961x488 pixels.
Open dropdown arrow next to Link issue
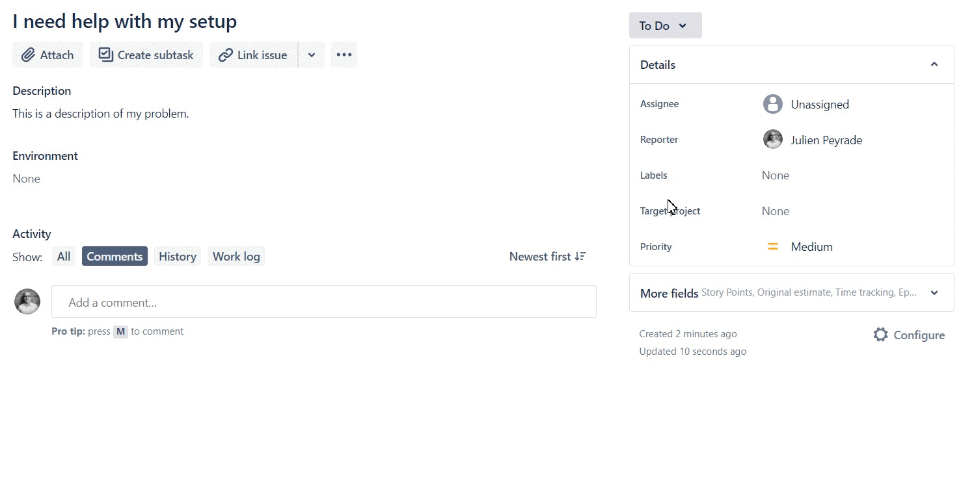pyautogui.click(x=312, y=55)
